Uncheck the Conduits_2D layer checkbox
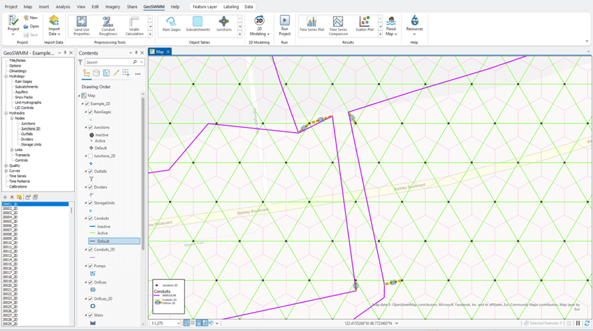This screenshot has width=593, height=331. click(x=91, y=250)
